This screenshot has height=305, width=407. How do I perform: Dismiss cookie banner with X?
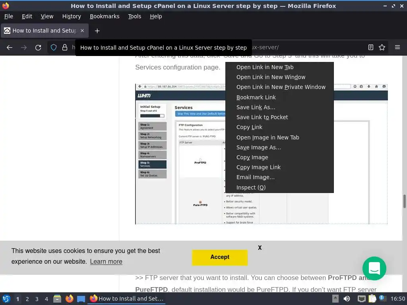coord(260,248)
